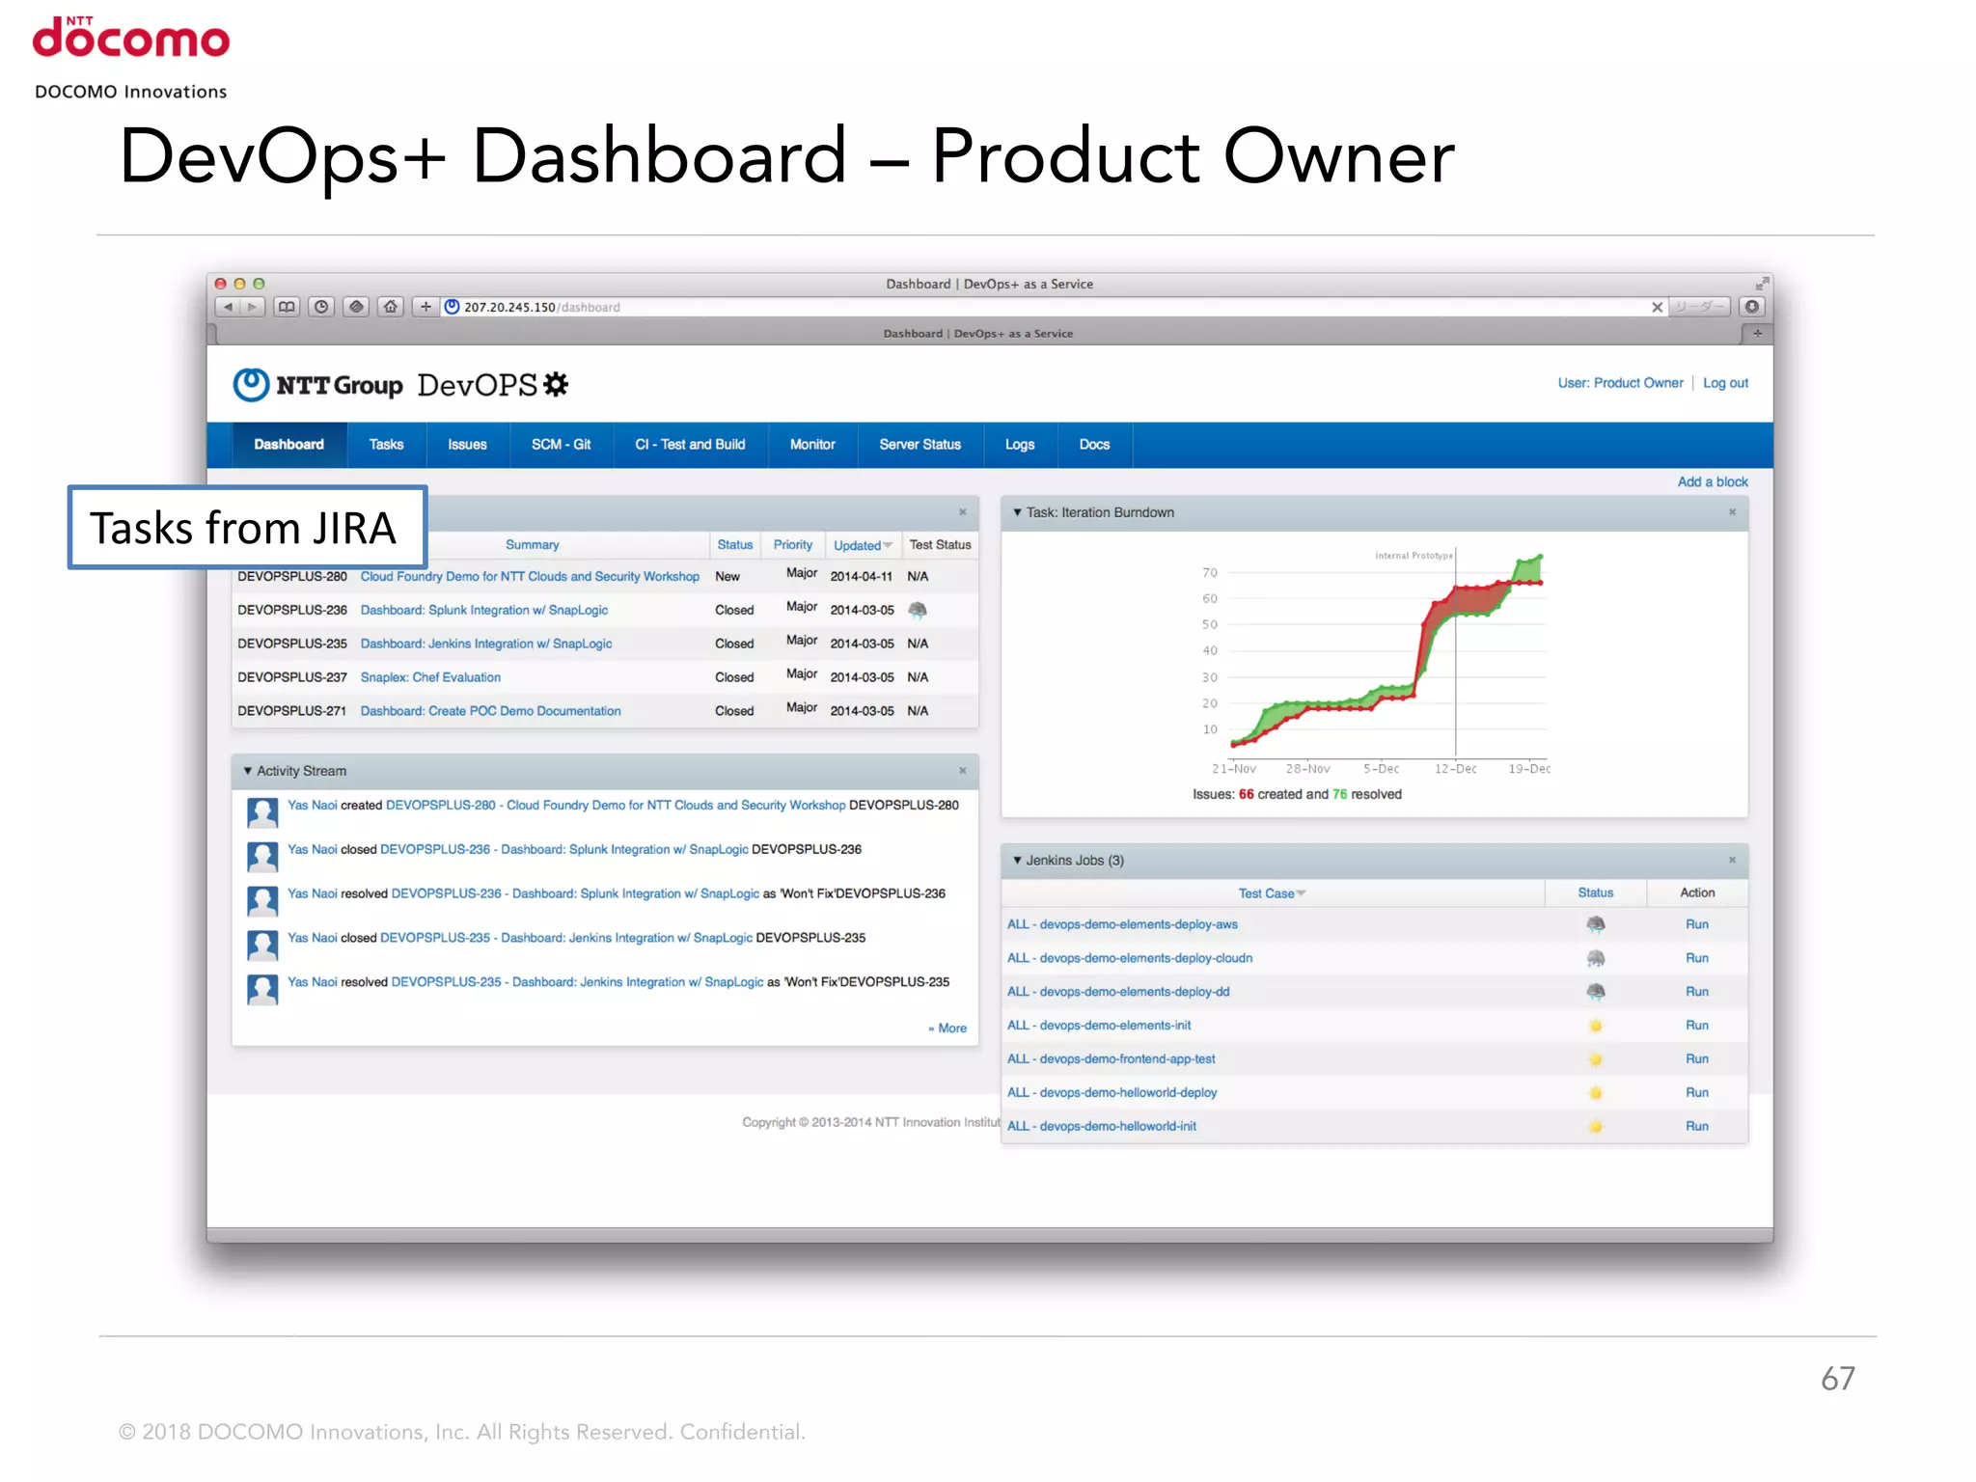
Task: Open the Docs nav tab
Action: pyautogui.click(x=1094, y=445)
